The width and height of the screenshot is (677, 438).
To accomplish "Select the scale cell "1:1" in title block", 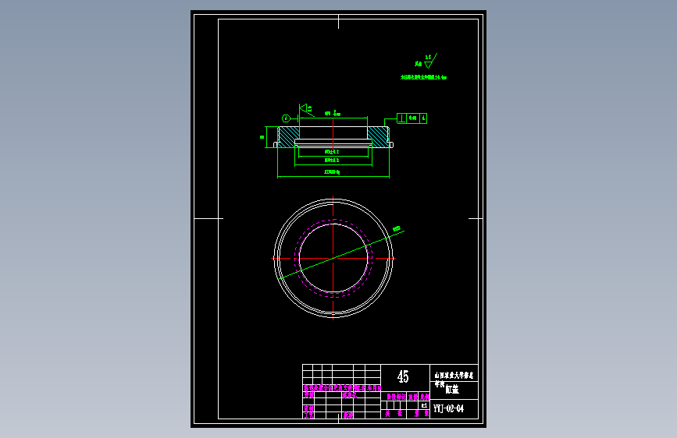I will 425,405.
